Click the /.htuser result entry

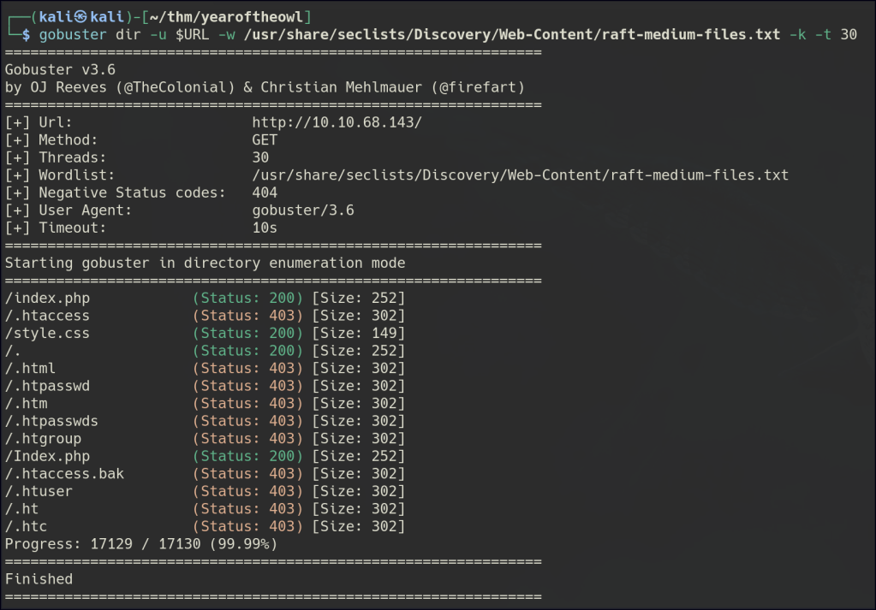39,491
